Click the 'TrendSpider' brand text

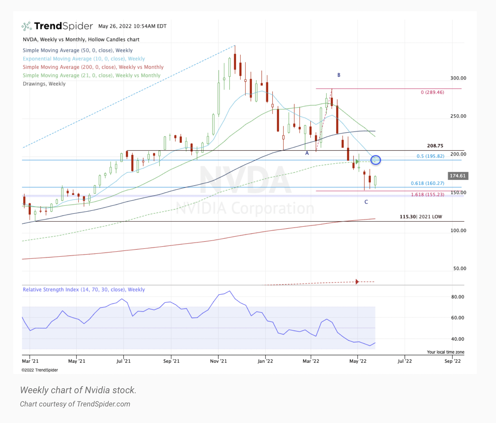click(64, 26)
